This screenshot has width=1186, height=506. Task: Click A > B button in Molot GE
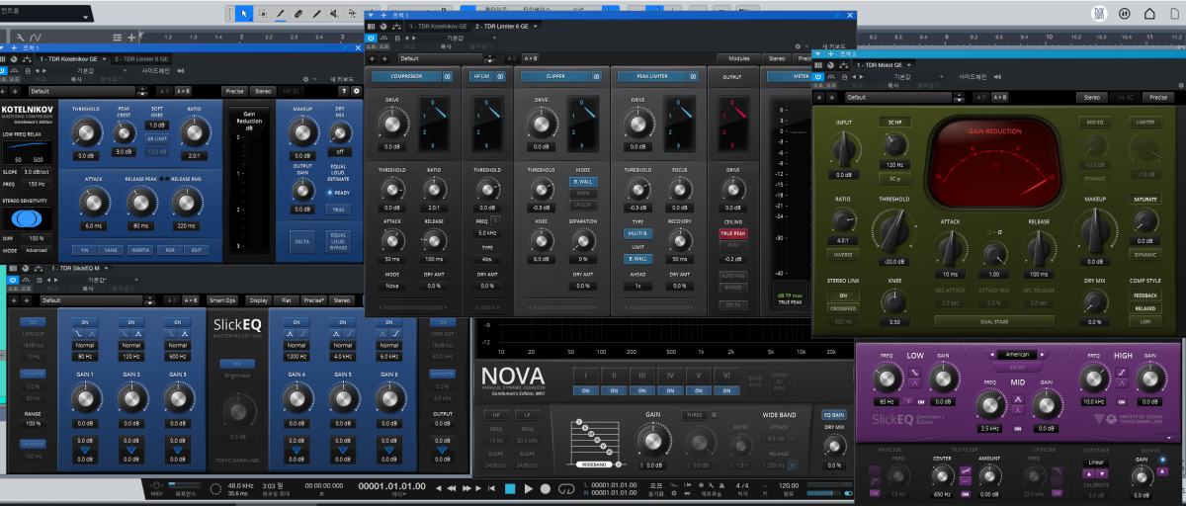(1000, 97)
